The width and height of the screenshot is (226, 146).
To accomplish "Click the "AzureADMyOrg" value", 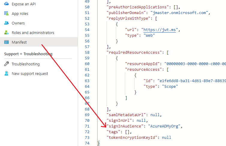I will coord(164,126).
